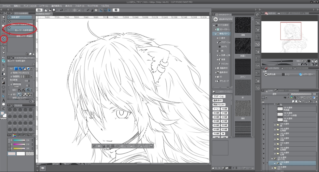The width and height of the screenshot is (319, 172).
Task: Select the 漆喰 material thumbnail
Action: point(242,25)
